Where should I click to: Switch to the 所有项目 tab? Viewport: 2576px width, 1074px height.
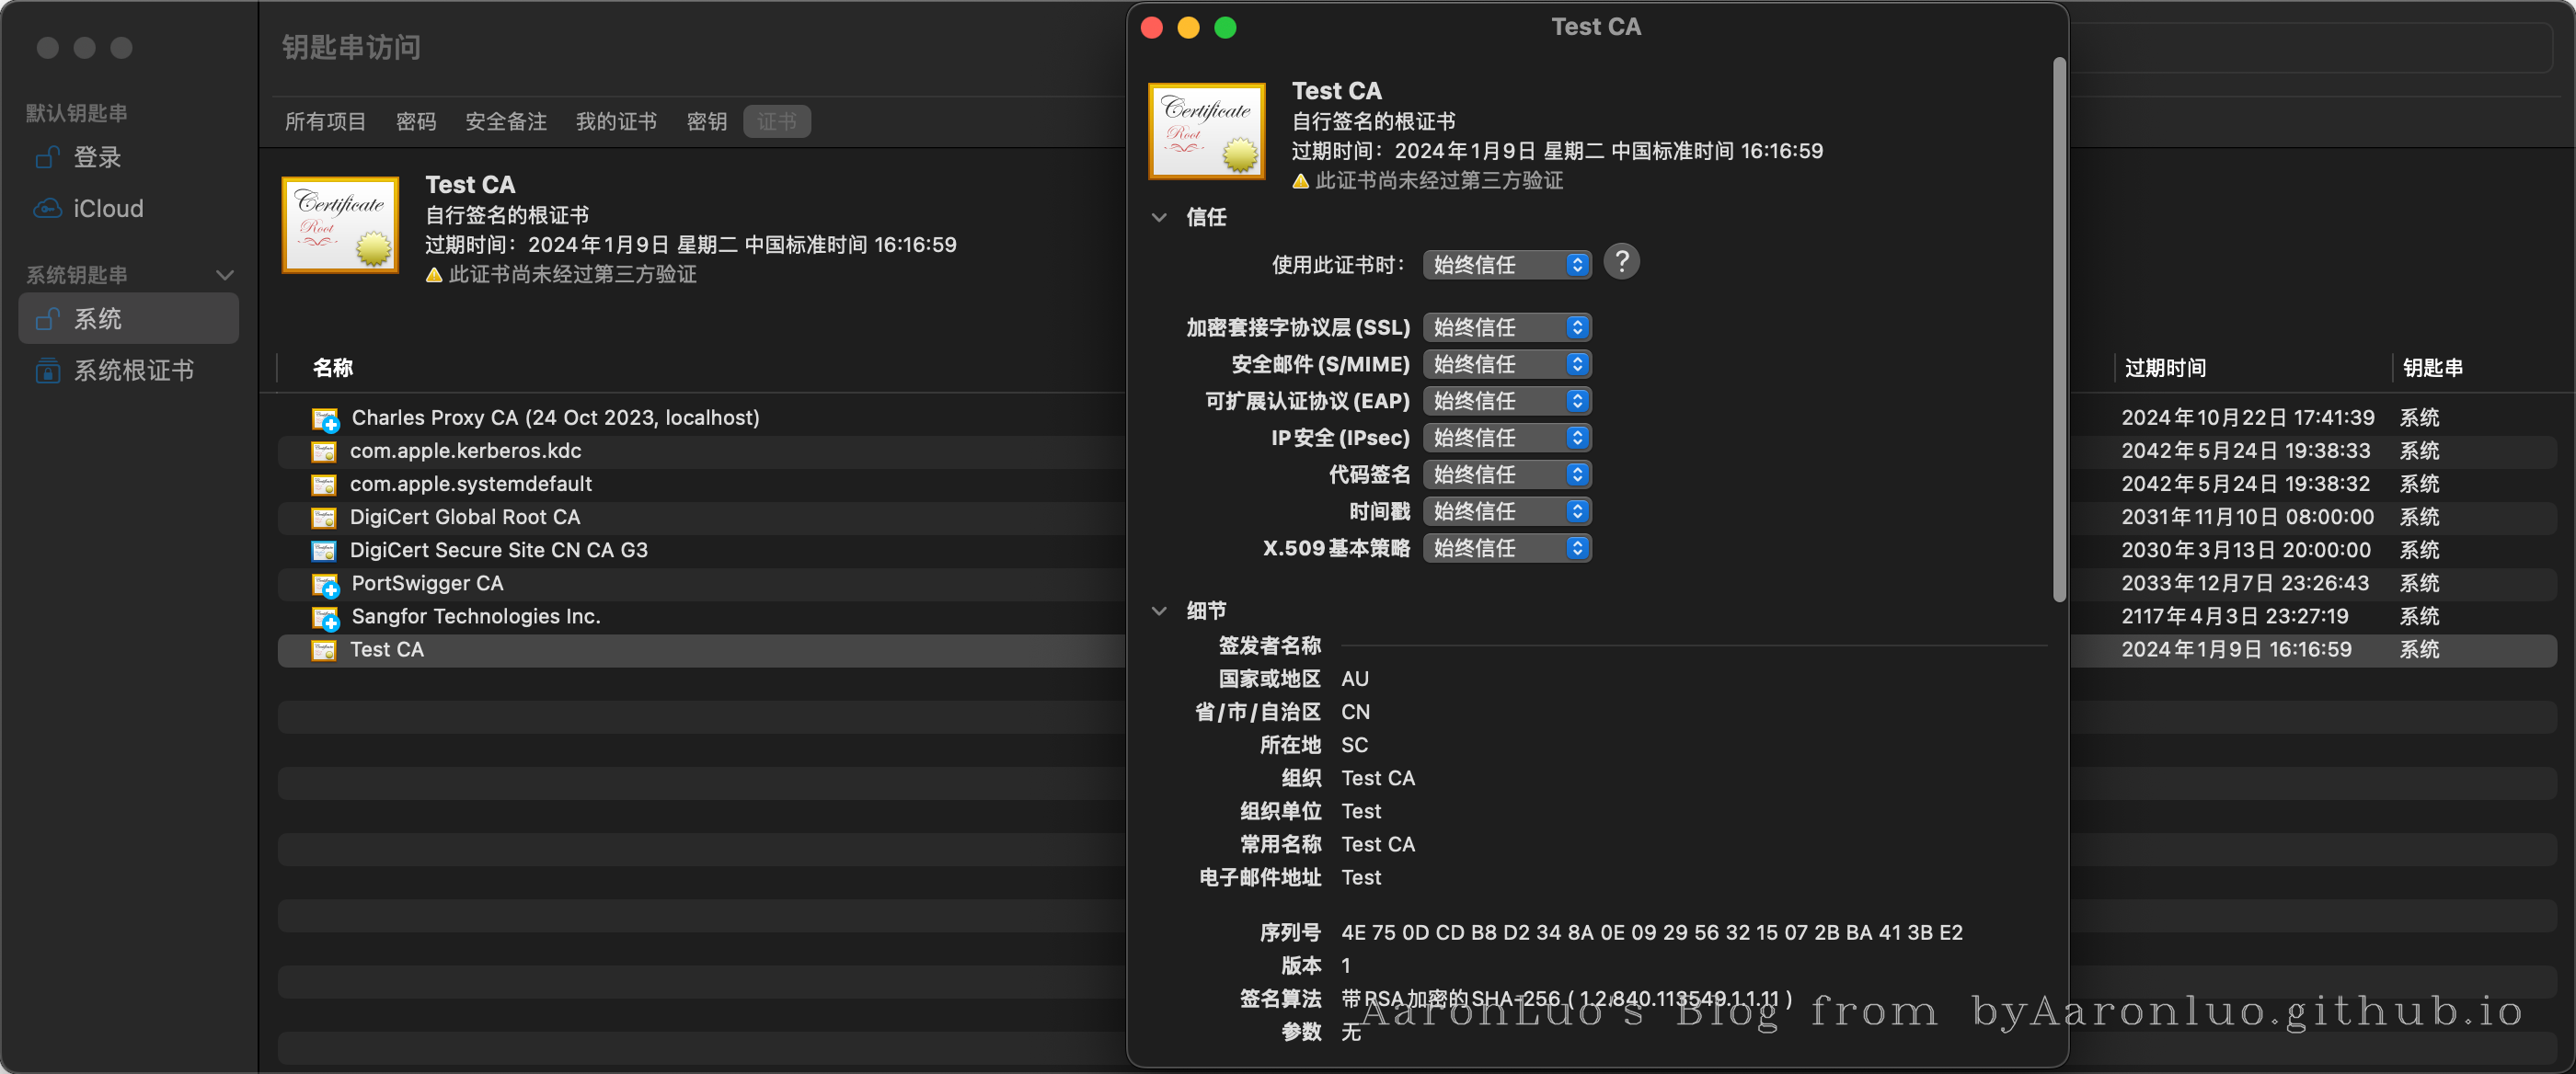pos(325,122)
